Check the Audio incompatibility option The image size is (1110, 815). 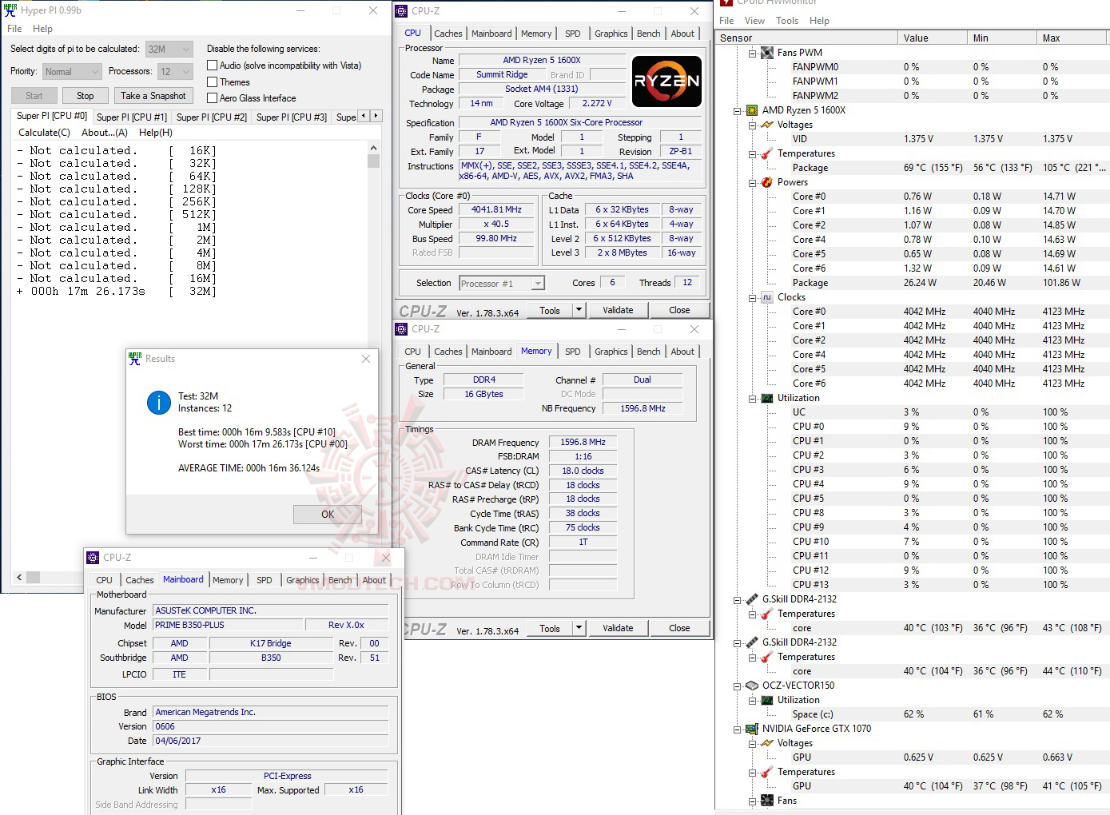213,65
